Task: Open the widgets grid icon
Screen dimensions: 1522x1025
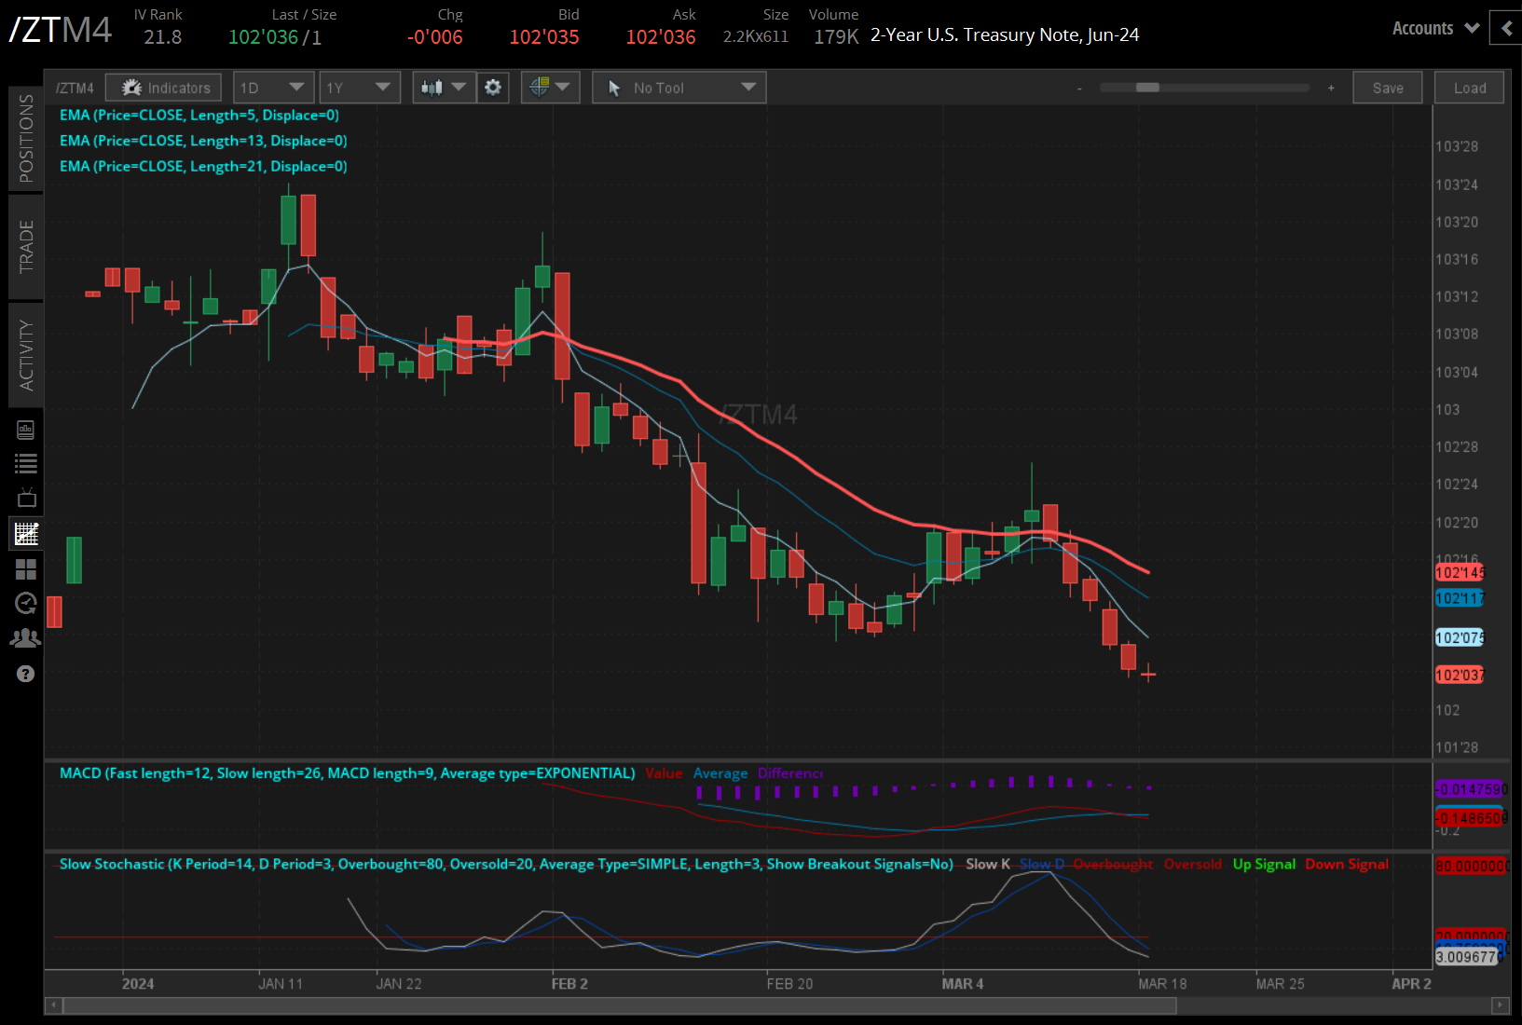Action: 26,568
